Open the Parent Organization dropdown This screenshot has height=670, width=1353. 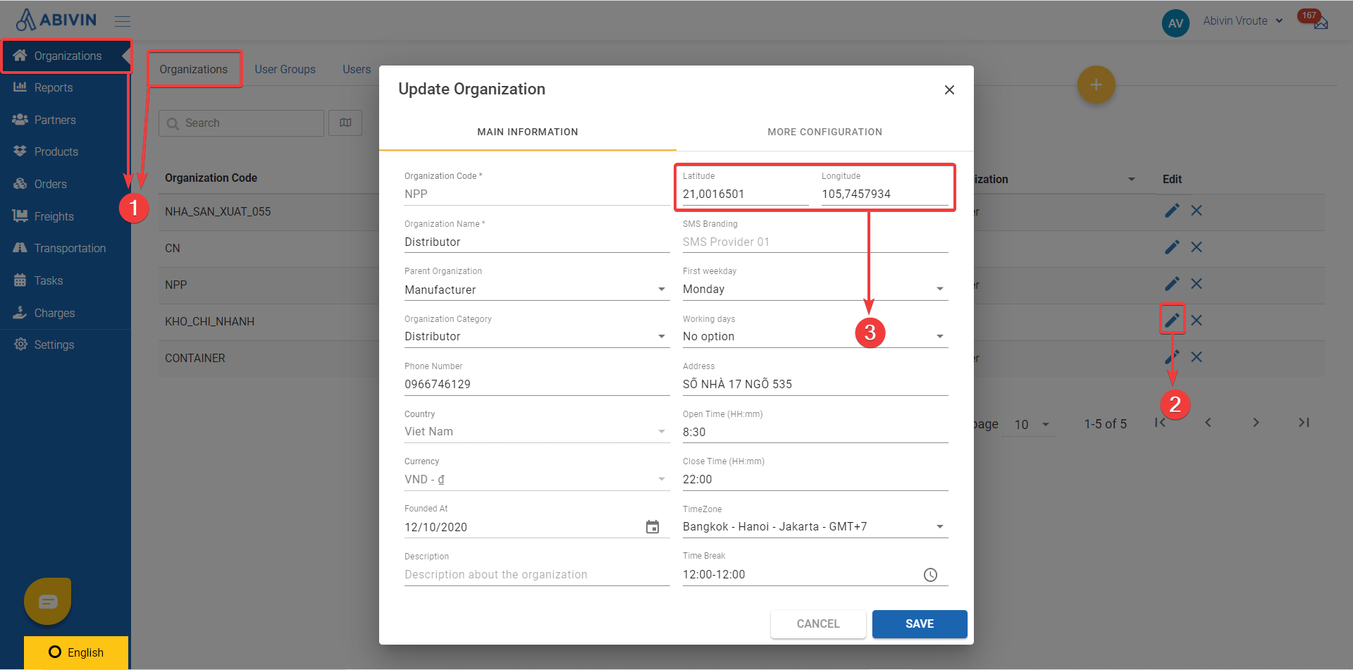point(537,290)
